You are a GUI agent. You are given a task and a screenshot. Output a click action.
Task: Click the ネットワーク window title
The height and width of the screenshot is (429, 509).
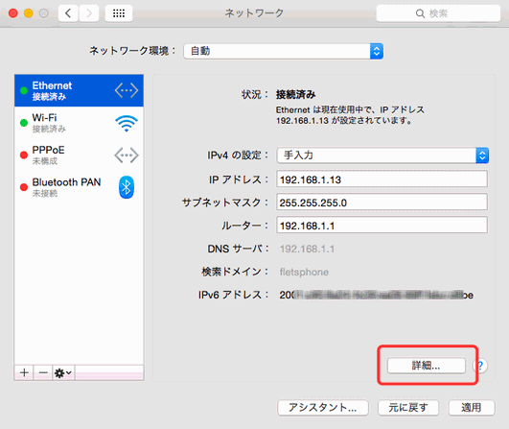tap(254, 13)
